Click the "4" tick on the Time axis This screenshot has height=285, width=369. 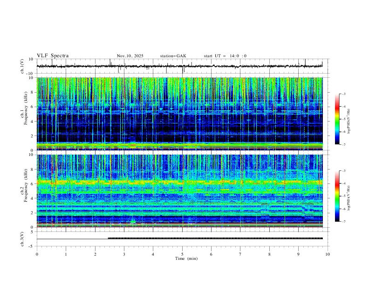click(153, 254)
